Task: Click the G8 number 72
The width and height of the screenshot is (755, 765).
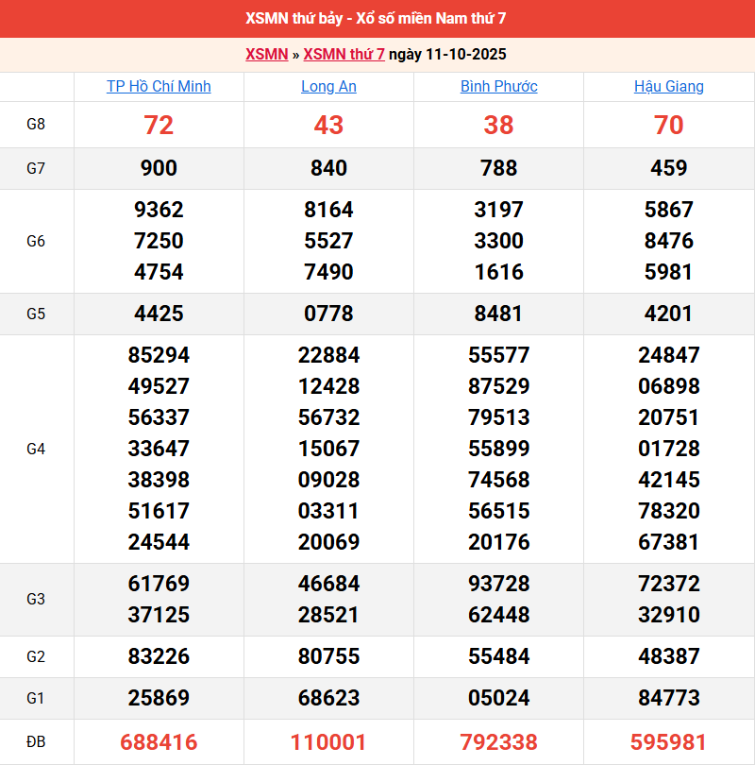Action: click(159, 125)
